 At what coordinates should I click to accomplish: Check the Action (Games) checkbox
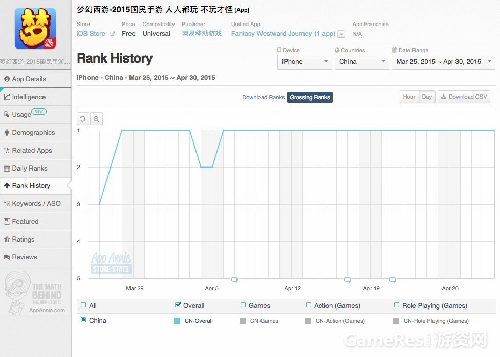pyautogui.click(x=309, y=305)
